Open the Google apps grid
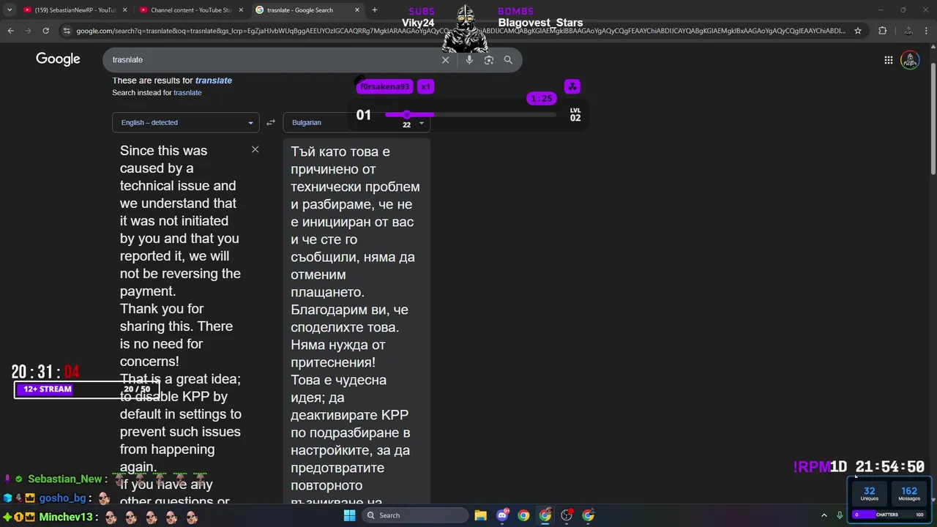Image resolution: width=937 pixels, height=527 pixels. [x=888, y=60]
